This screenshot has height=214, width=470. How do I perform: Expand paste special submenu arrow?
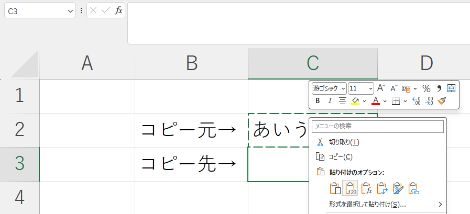(x=440, y=205)
